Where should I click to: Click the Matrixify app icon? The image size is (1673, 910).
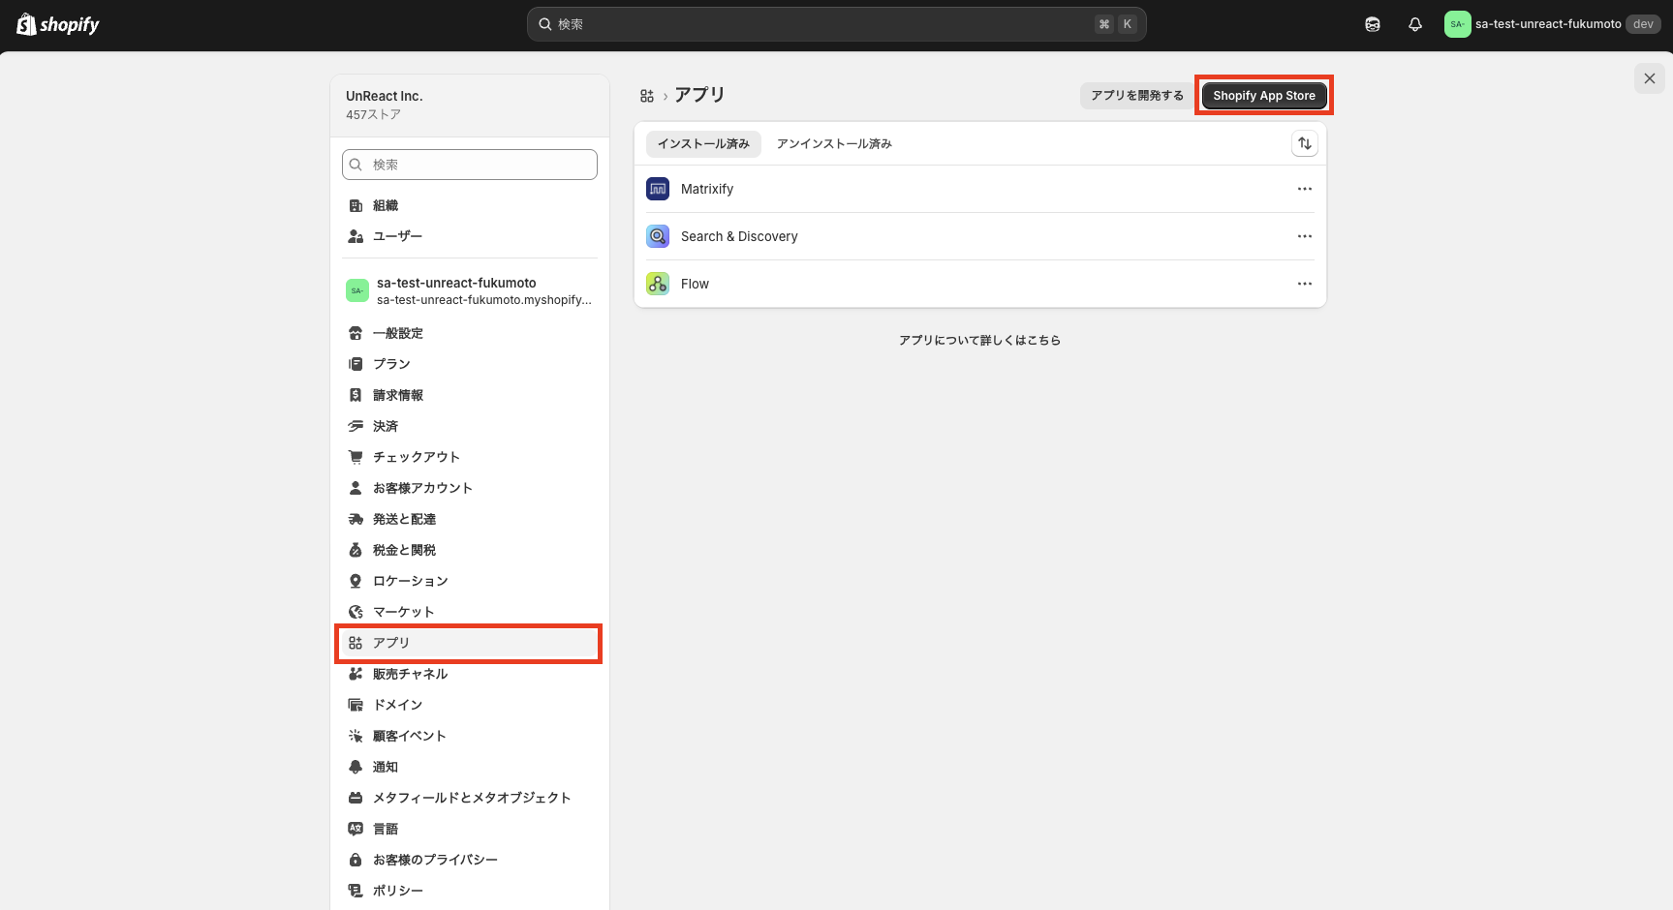pyautogui.click(x=658, y=189)
